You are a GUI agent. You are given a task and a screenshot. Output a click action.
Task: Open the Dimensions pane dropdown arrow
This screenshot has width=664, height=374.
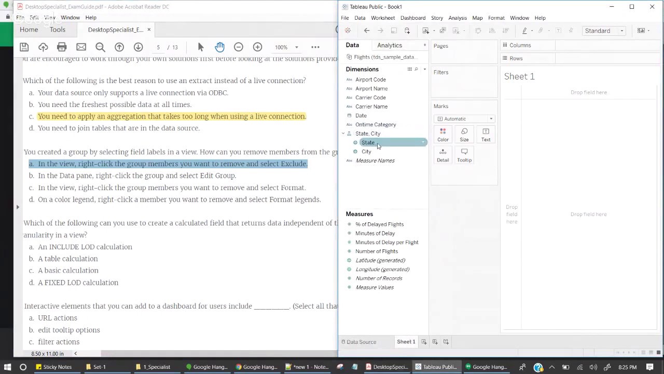424,69
